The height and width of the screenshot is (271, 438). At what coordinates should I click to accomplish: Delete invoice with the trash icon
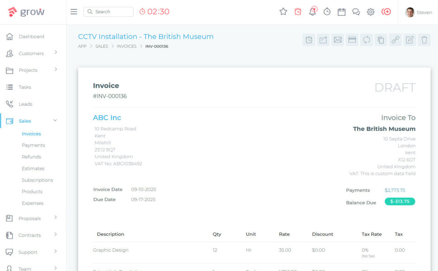point(424,40)
